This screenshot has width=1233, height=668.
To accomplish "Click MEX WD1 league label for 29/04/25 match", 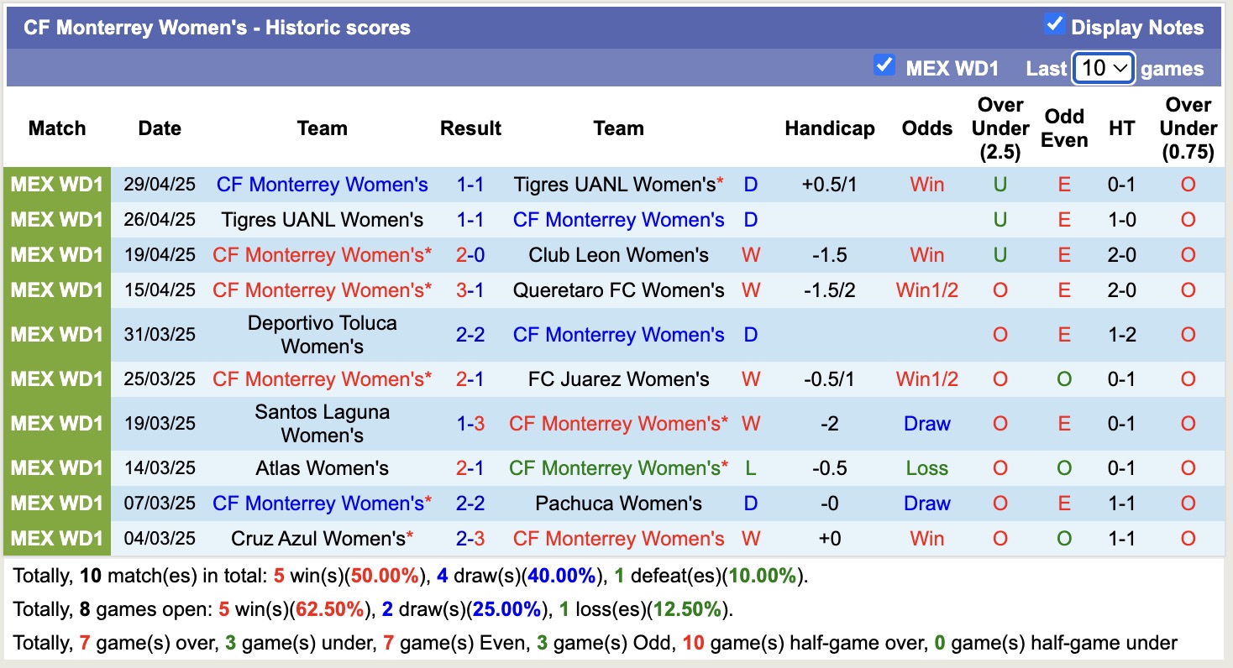I will tap(57, 185).
